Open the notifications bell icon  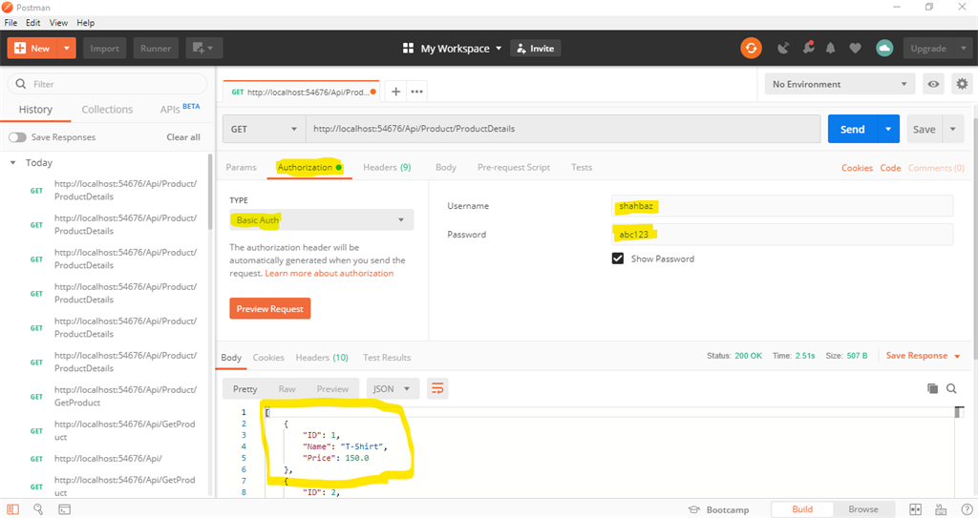[x=830, y=48]
